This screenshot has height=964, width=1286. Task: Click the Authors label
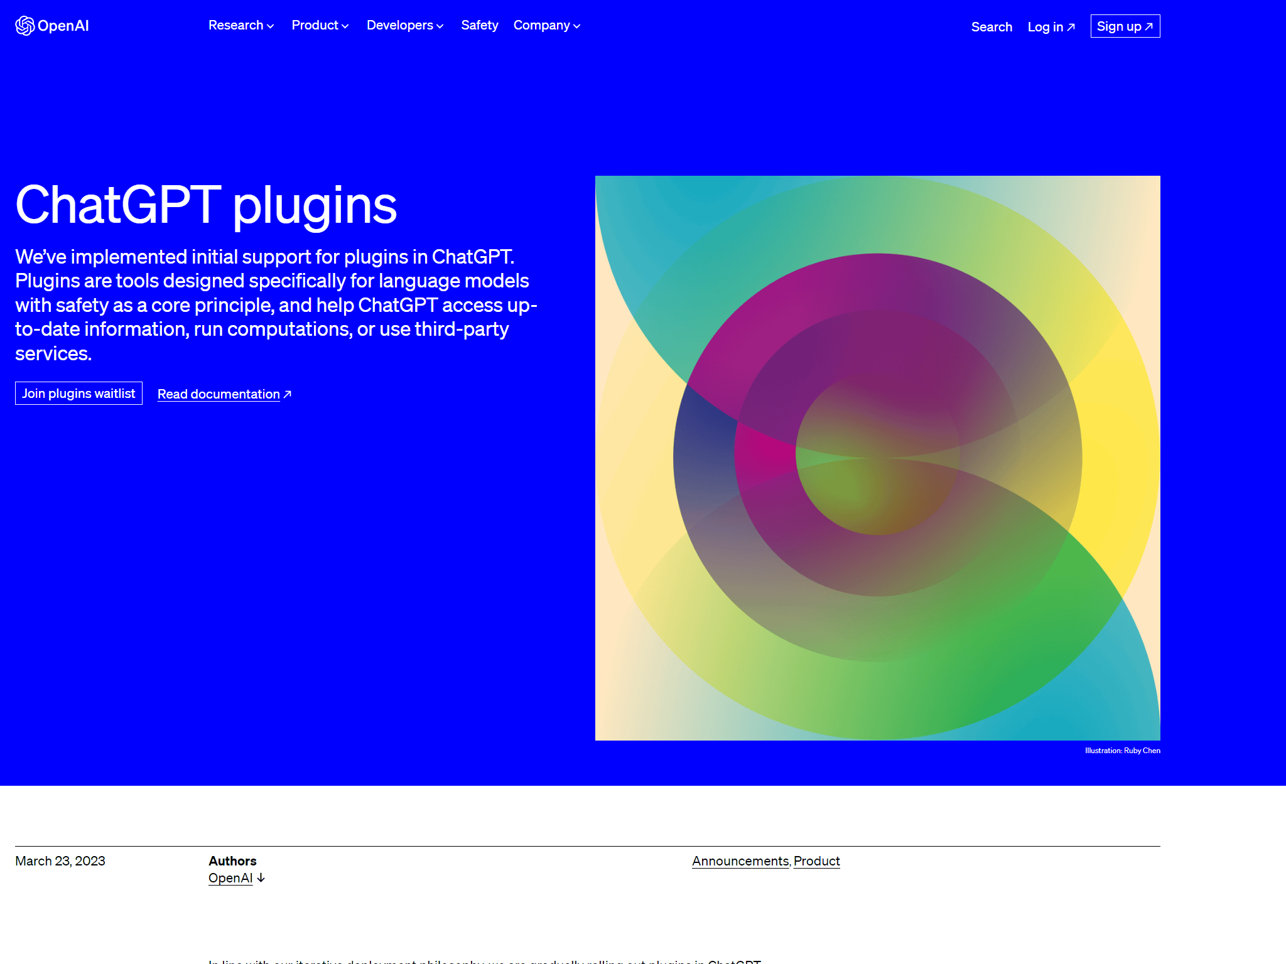point(232,861)
